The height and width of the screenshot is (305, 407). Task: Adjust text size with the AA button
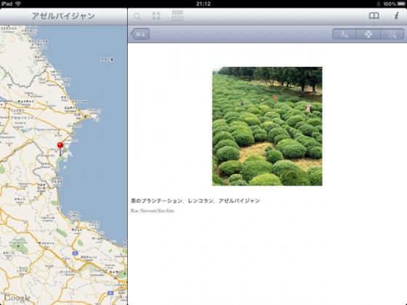tap(344, 34)
